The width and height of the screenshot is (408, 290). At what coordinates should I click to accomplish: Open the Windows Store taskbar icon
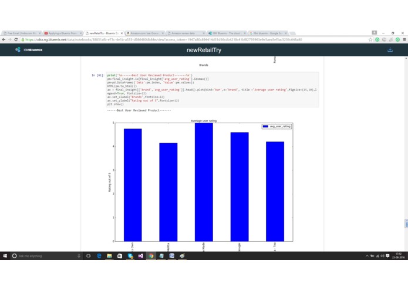click(x=120, y=256)
